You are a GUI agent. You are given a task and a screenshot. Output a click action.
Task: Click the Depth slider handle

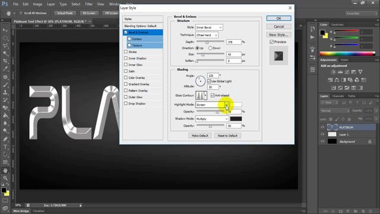[207, 42]
